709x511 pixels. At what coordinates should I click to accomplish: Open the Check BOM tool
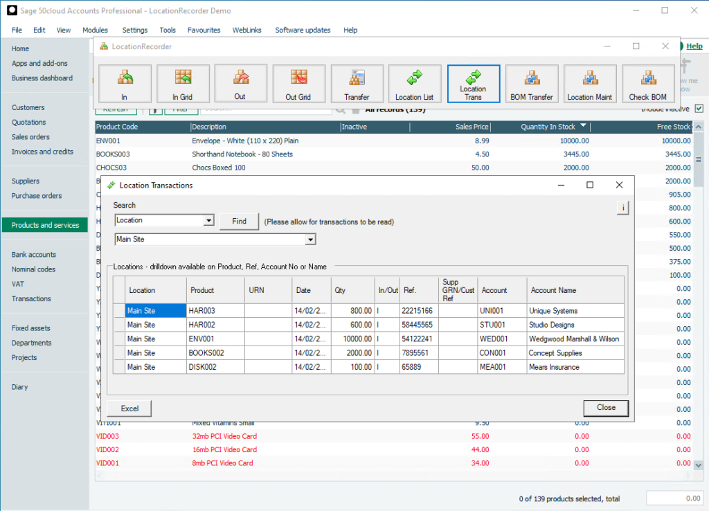[x=648, y=83]
